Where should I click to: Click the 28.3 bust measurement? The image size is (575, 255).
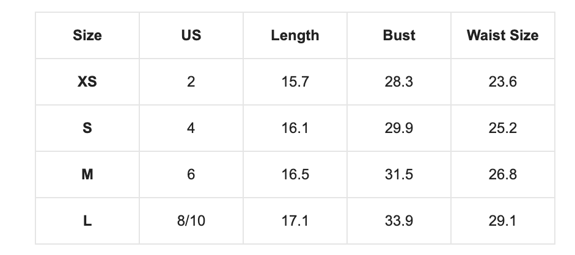click(x=399, y=82)
